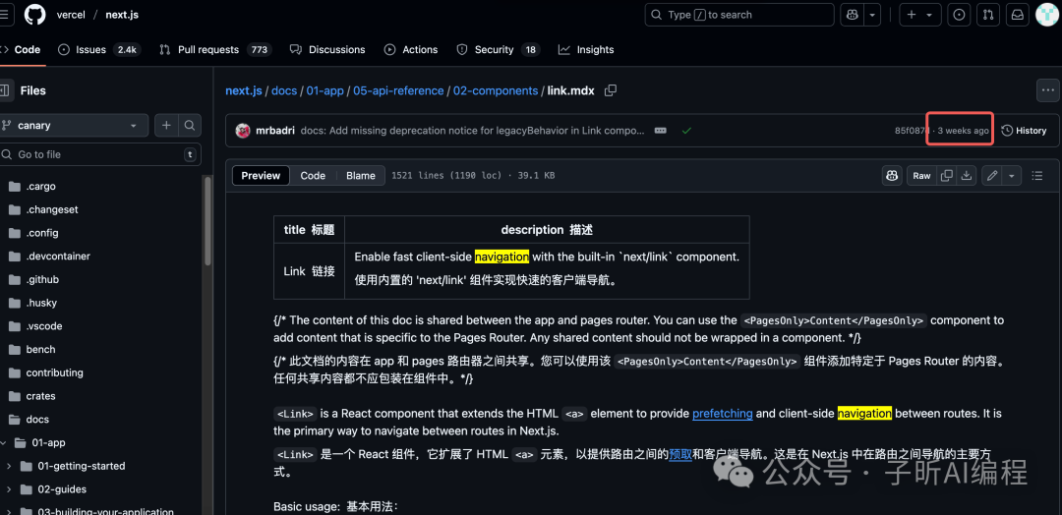Expand the 02-guides folder chevron

pyautogui.click(x=10, y=489)
